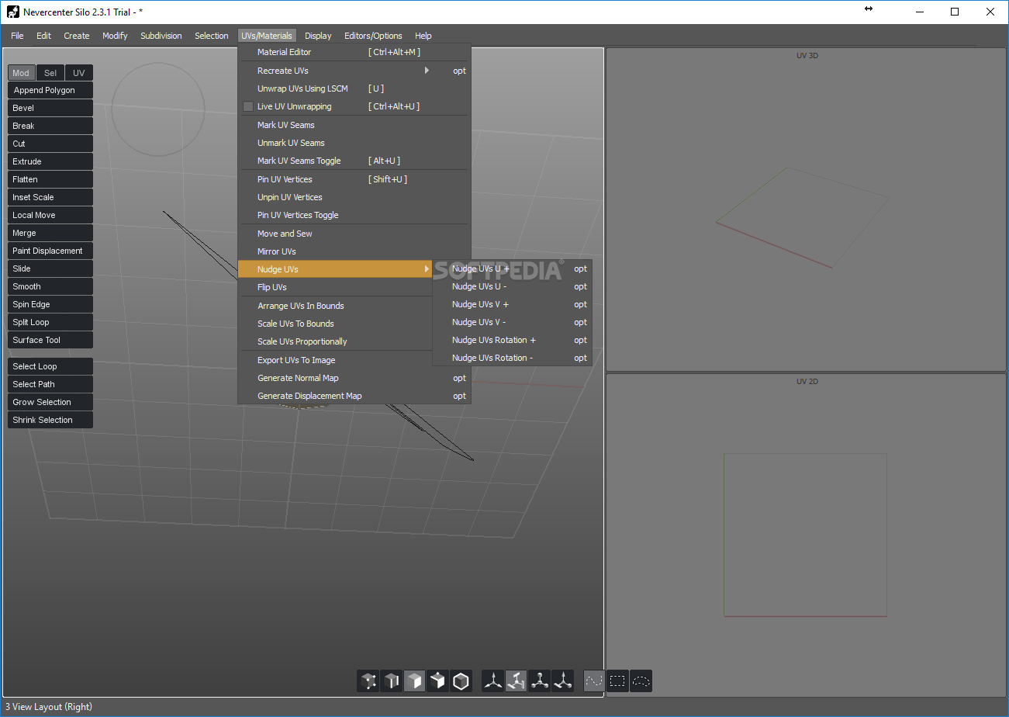Activate the rotate manipulator discs icon
1009x717 pixels.
[x=517, y=681]
